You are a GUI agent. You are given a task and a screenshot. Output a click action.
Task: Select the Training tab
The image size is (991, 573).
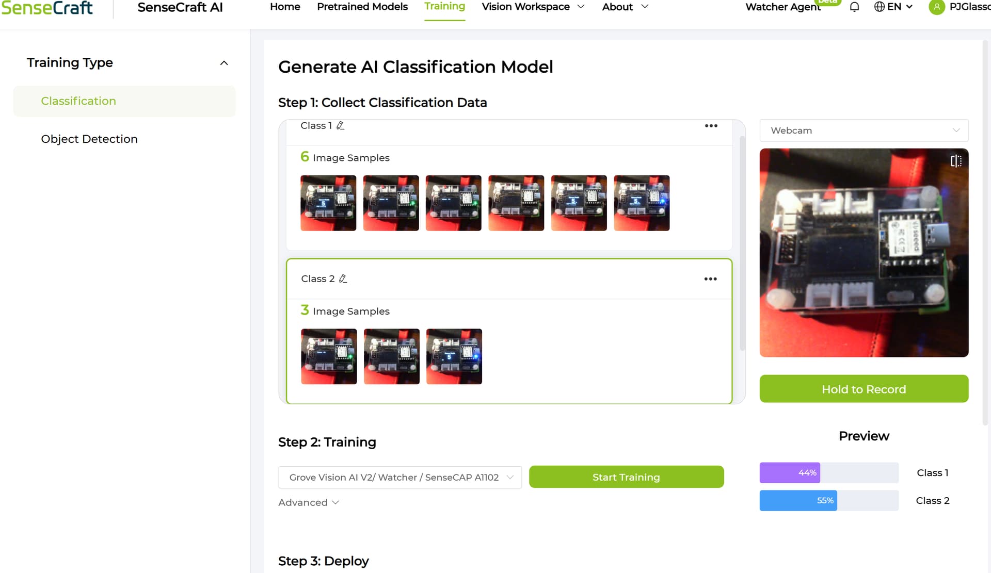click(x=444, y=6)
